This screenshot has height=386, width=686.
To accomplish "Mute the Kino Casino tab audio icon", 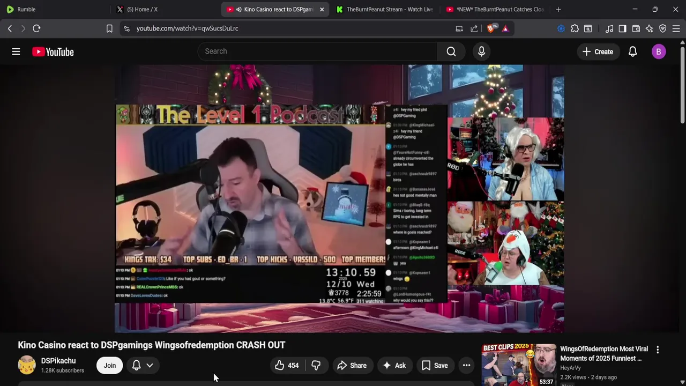I will point(238,9).
